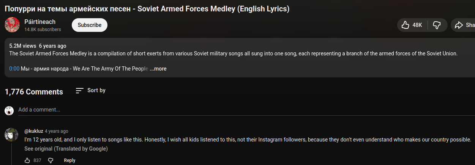Open Páirtíneach channel avatar
Image resolution: width=475 pixels, height=165 pixels.
pyautogui.click(x=12, y=25)
